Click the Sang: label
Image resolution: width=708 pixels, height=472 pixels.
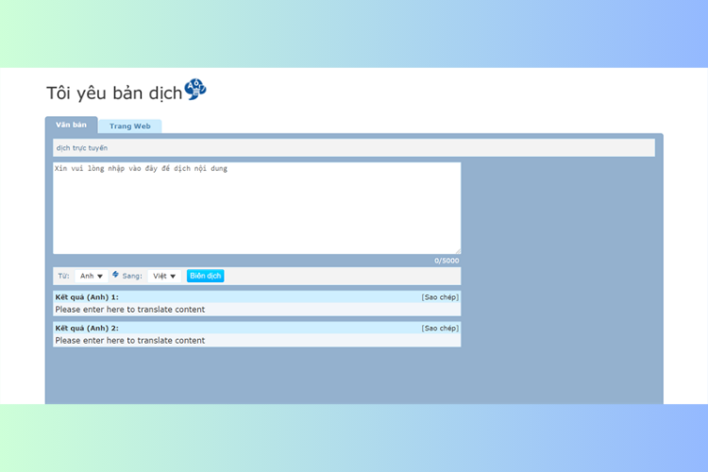click(x=132, y=276)
